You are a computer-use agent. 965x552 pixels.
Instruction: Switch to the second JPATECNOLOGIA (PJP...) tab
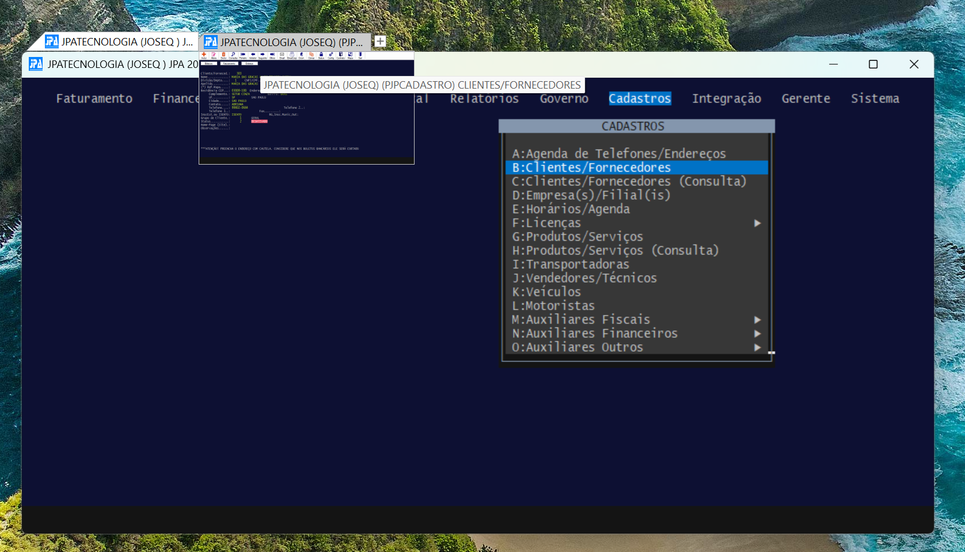[x=285, y=42]
